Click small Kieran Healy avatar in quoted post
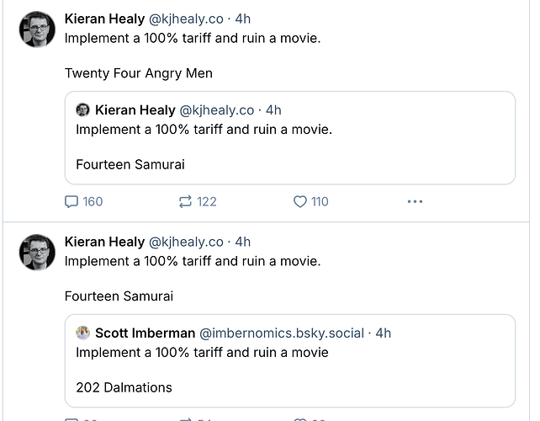Viewport: 540px width, 421px height. (x=82, y=110)
